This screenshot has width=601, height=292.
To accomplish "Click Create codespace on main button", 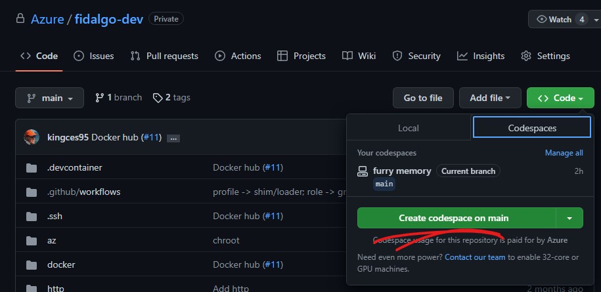I will (456, 218).
